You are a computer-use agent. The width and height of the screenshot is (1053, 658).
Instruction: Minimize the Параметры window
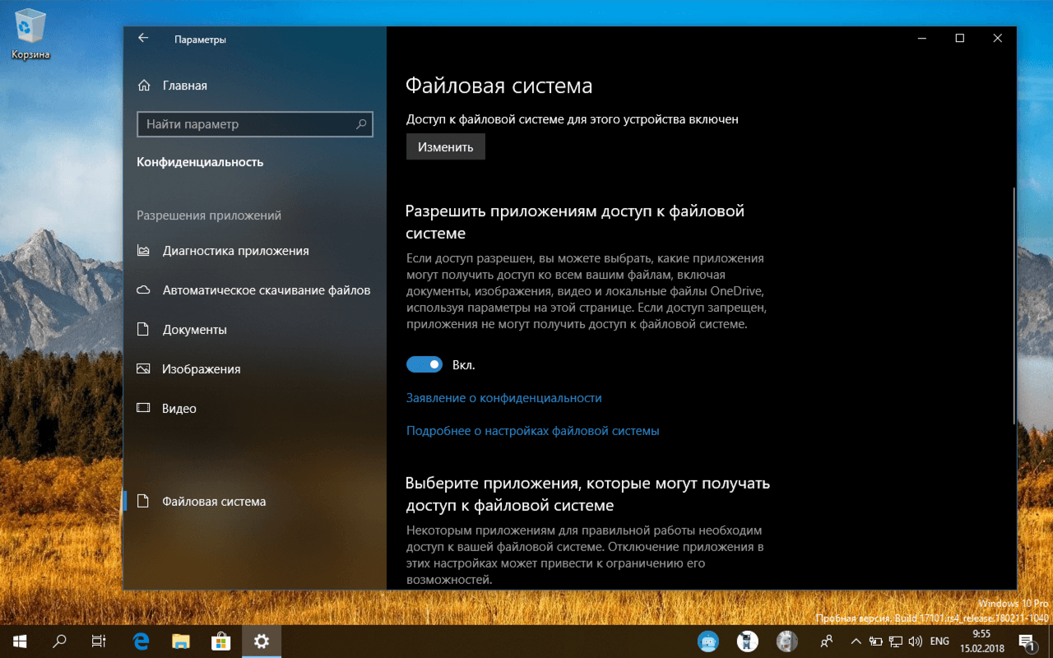click(921, 39)
